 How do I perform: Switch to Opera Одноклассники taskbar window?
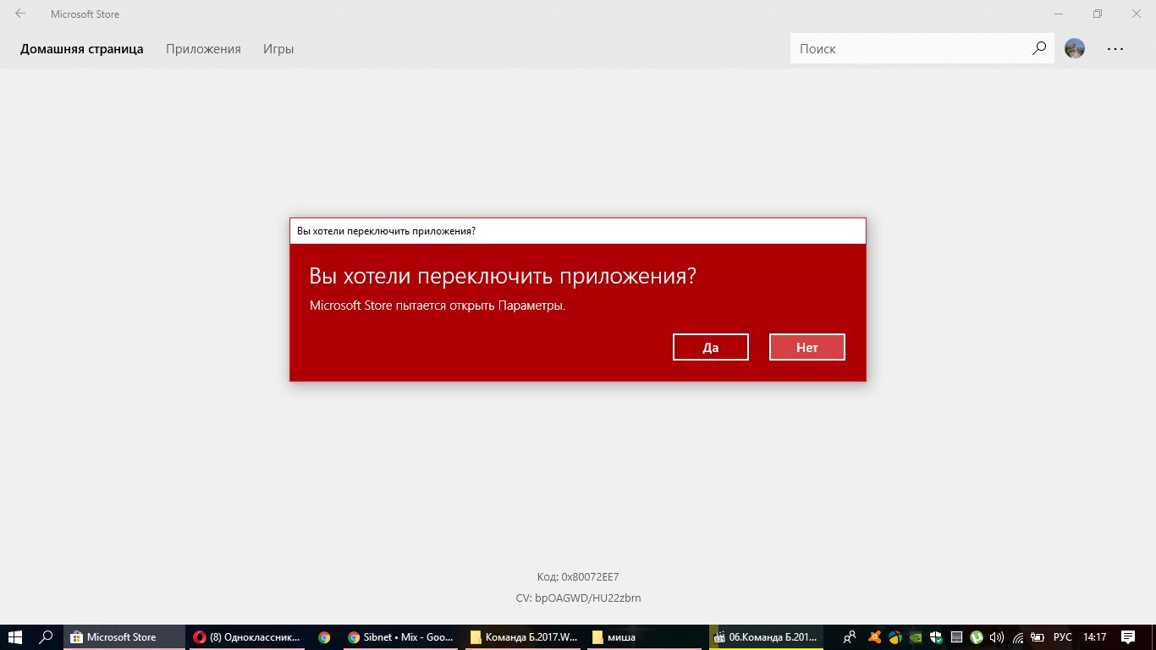(246, 637)
